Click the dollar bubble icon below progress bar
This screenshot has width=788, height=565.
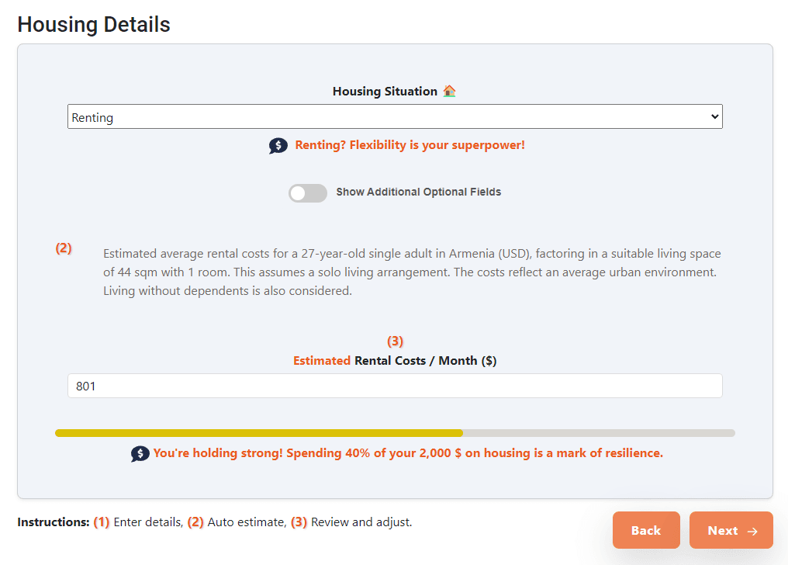click(x=140, y=454)
